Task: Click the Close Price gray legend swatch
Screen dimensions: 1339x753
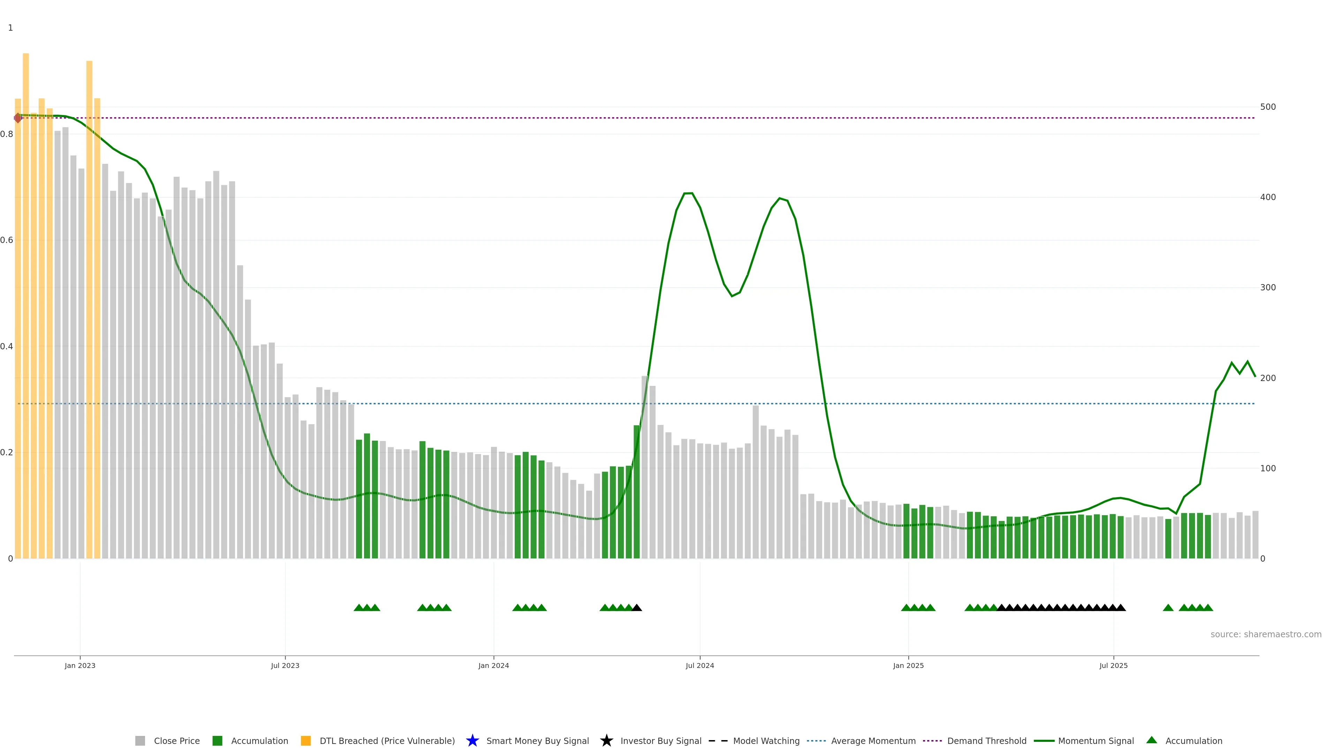Action: 140,740
